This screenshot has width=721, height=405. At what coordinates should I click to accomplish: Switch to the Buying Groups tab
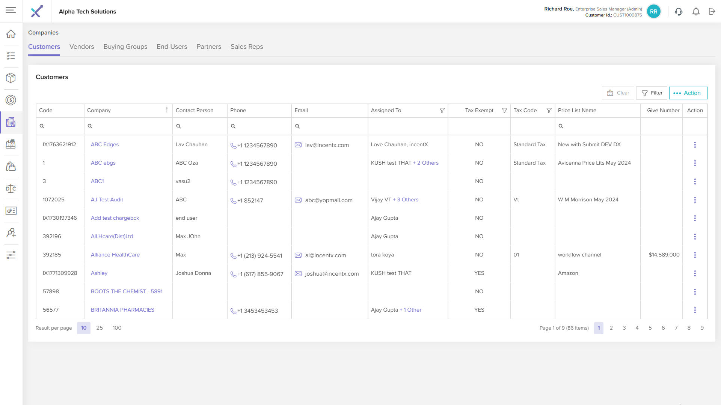125,47
